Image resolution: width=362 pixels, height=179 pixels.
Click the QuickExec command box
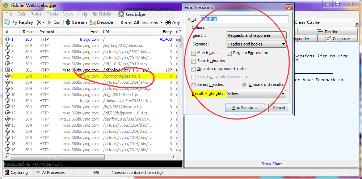(93, 164)
